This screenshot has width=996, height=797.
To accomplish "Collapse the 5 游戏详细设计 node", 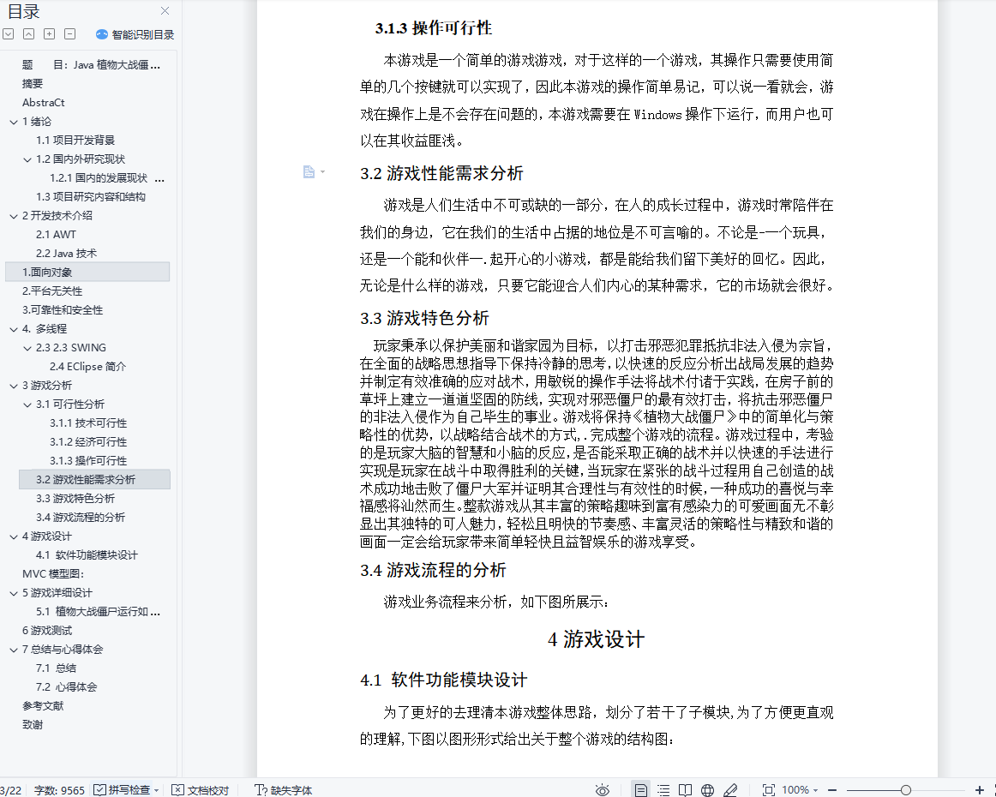I will point(14,593).
